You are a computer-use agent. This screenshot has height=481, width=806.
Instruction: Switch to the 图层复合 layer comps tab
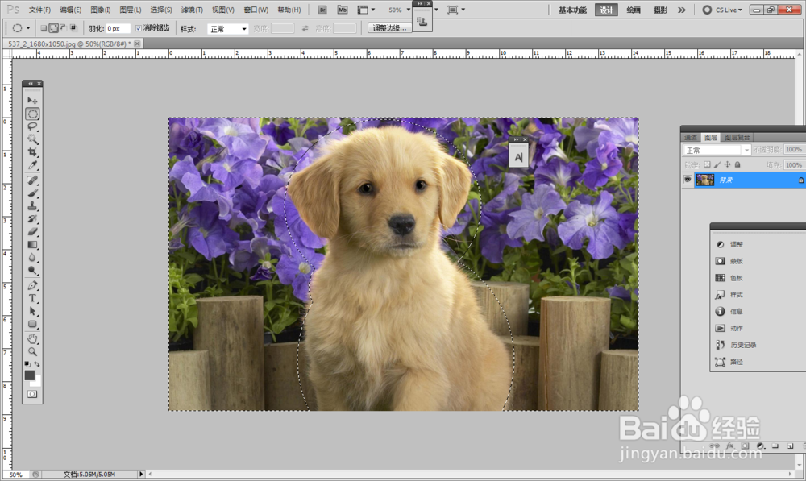coord(737,137)
